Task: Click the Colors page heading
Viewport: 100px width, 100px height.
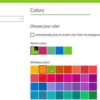Action: pyautogui.click(x=37, y=10)
